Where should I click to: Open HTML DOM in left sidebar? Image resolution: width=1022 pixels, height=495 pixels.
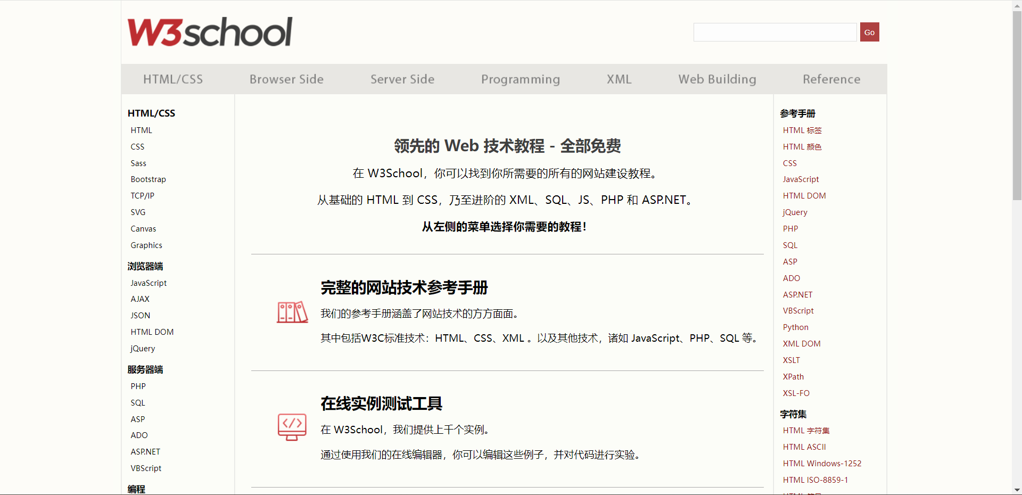pyautogui.click(x=152, y=332)
